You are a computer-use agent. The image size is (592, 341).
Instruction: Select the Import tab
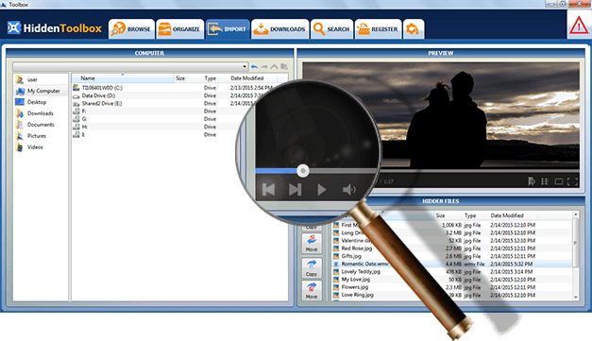228,29
